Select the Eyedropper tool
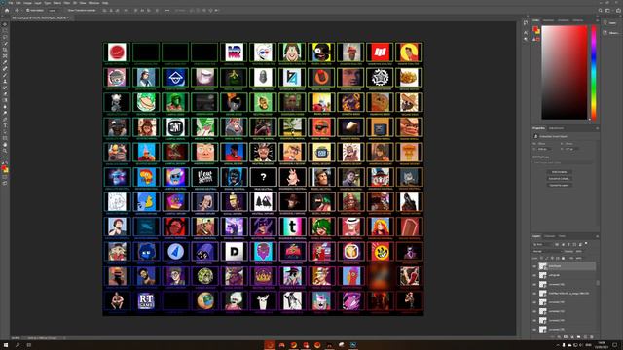 click(x=5, y=62)
